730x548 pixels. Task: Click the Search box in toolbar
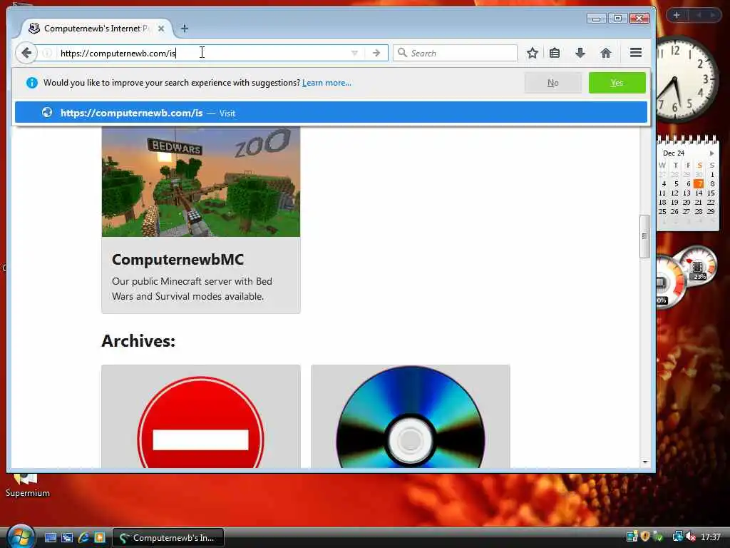click(455, 53)
